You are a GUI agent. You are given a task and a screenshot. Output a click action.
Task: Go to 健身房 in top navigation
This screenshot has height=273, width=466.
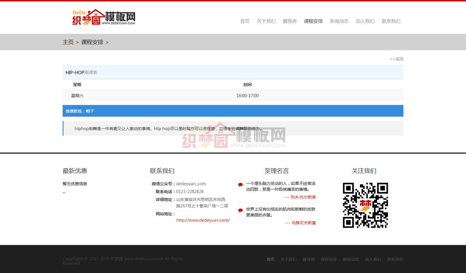point(289,21)
